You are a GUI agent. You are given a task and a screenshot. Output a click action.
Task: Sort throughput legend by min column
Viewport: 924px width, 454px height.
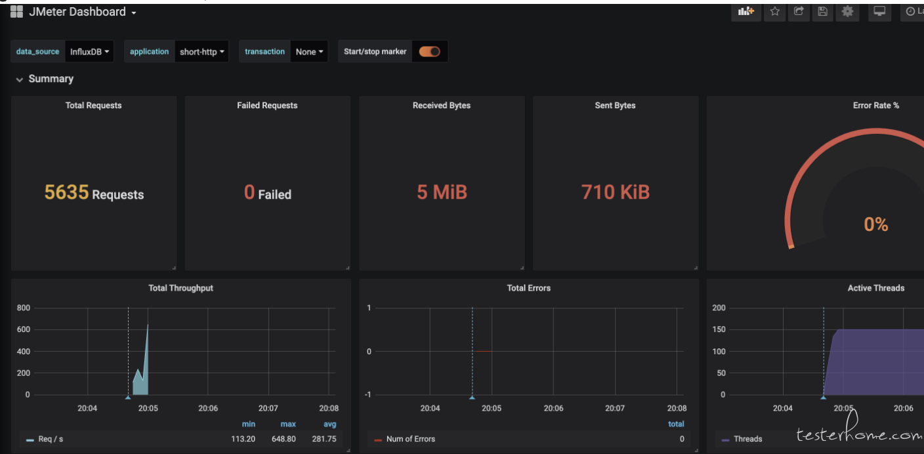pyautogui.click(x=249, y=424)
